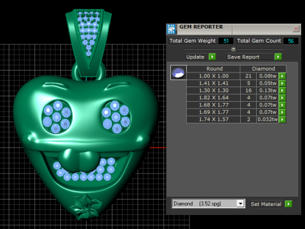Click the 0.05tw weight cell
The height and width of the screenshot is (229, 305).
(268, 83)
